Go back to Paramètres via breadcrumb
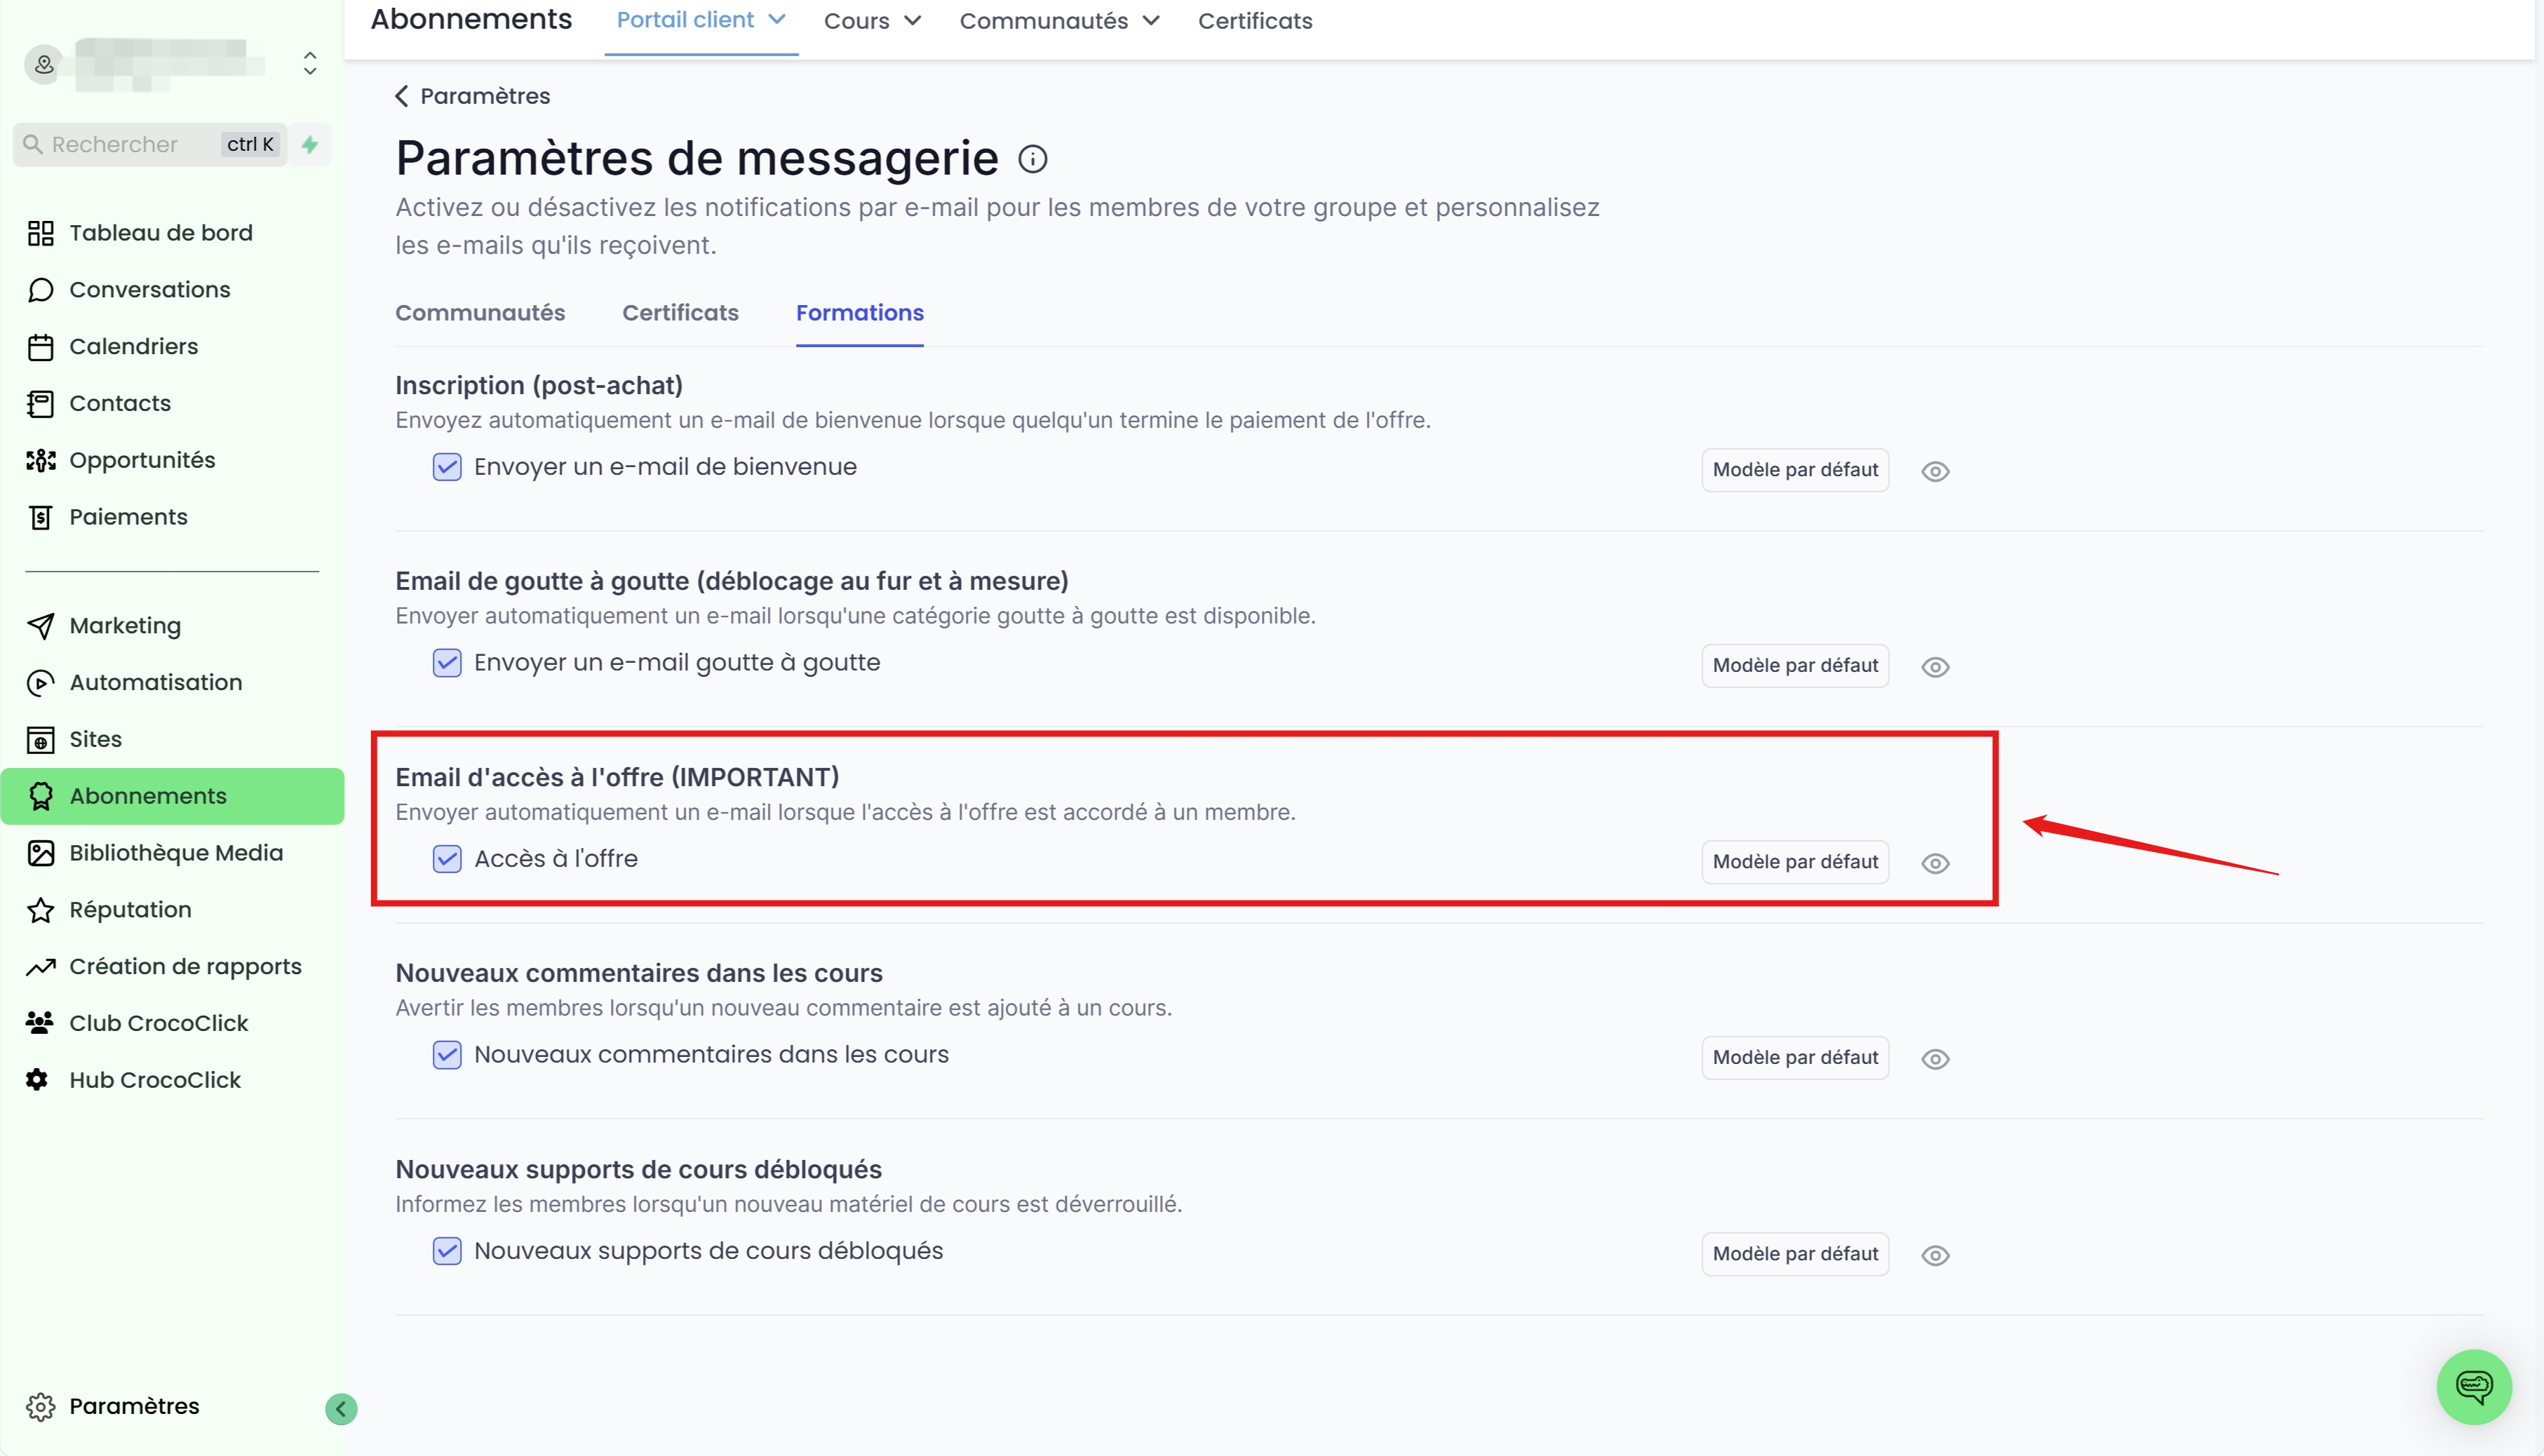 pos(472,96)
